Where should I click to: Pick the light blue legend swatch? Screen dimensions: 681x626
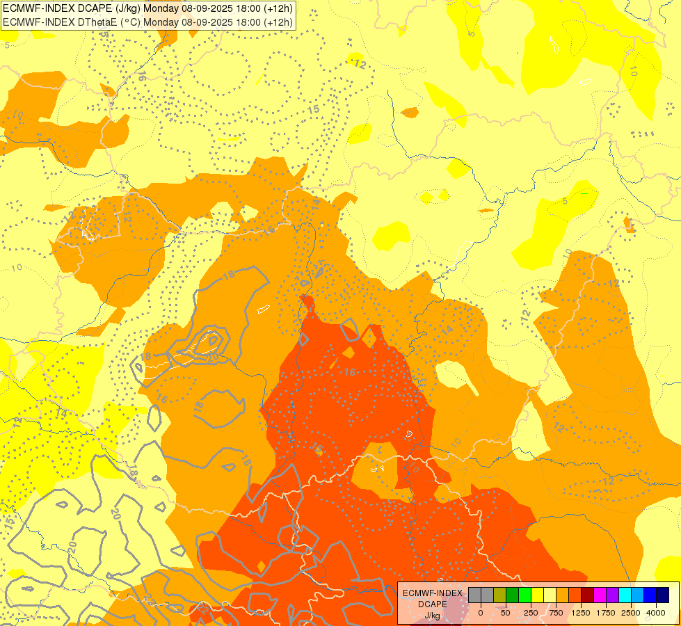click(638, 595)
